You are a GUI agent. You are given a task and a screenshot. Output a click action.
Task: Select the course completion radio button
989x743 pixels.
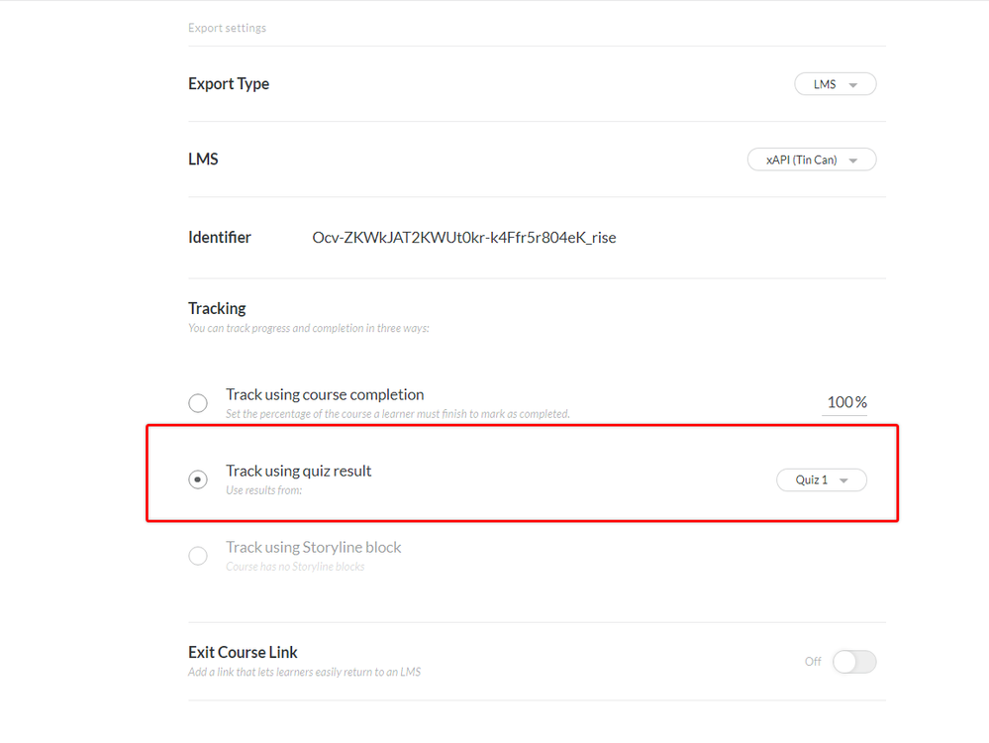coord(198,403)
